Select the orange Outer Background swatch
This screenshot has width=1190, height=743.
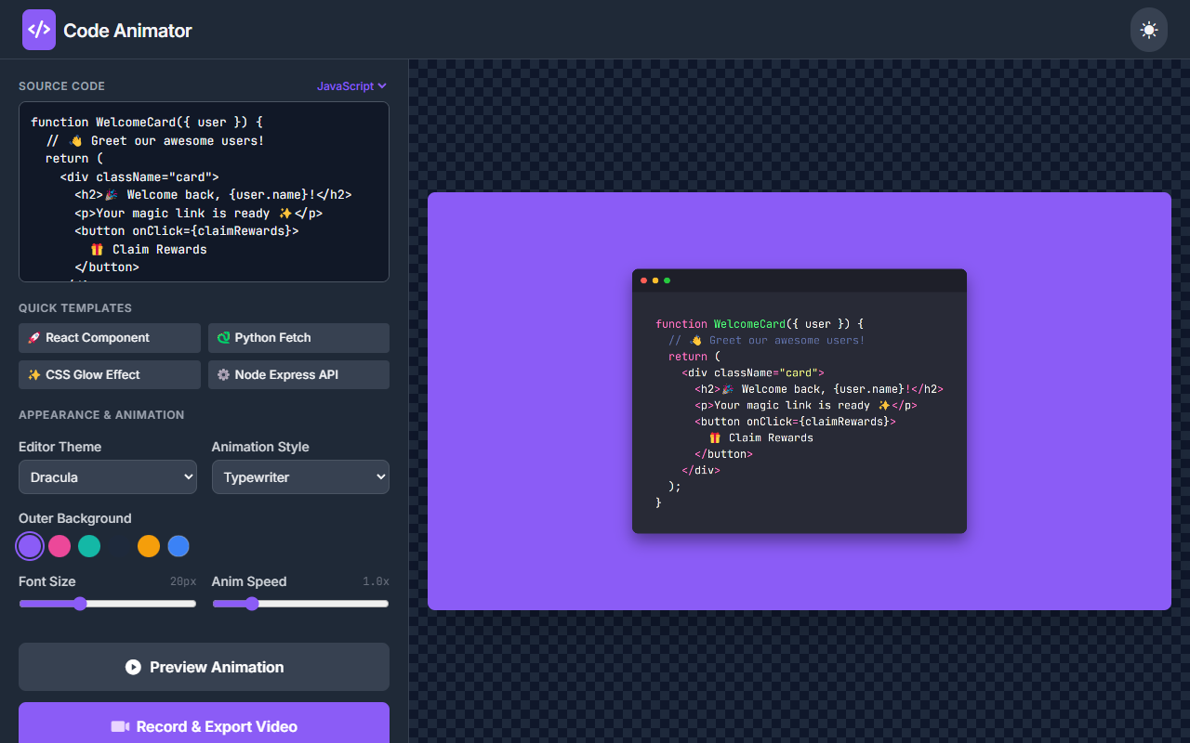[149, 546]
